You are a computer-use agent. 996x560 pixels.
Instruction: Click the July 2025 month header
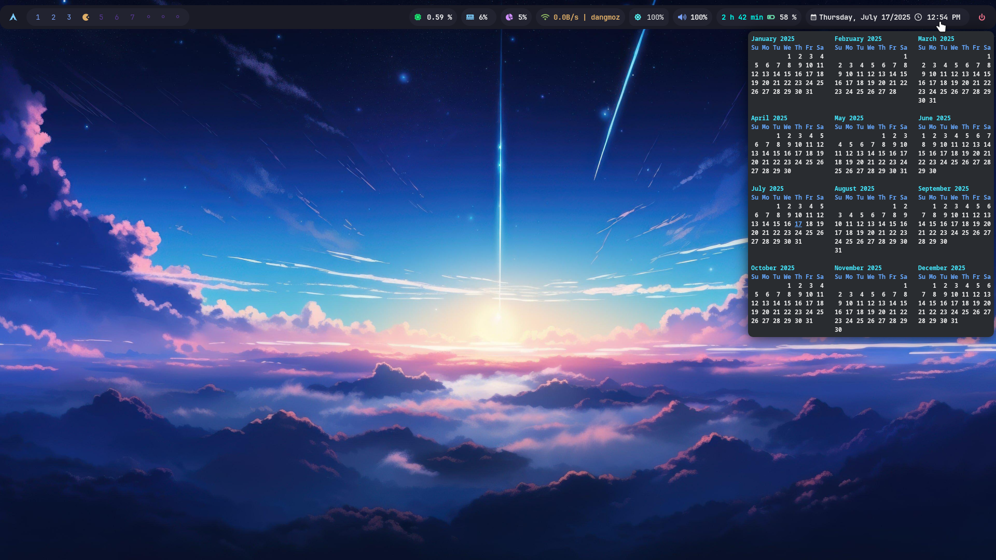[767, 189]
